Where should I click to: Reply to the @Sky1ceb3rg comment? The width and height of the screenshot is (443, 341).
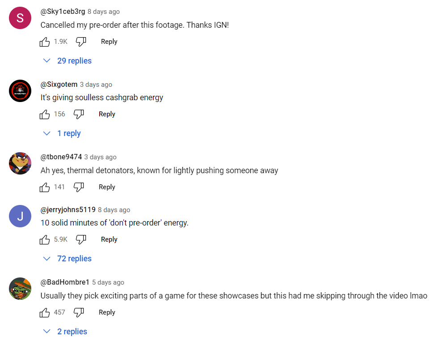(x=109, y=42)
